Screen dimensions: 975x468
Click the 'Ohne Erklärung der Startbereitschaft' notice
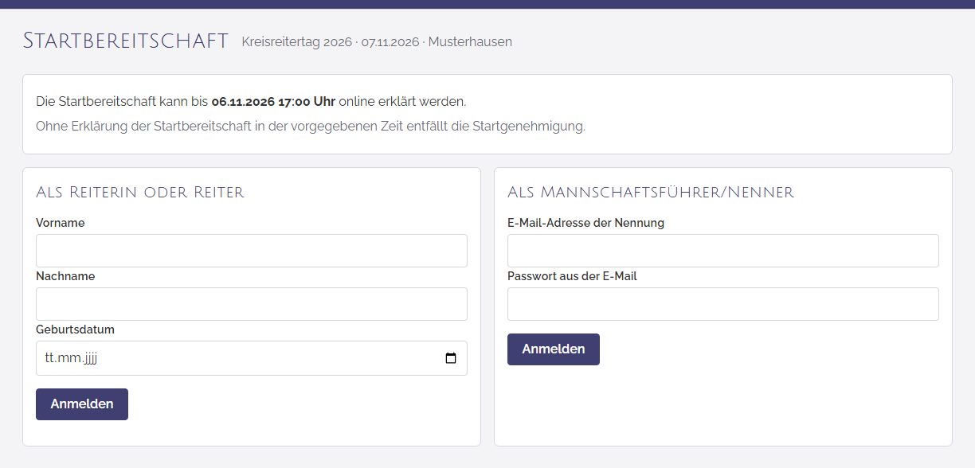[x=311, y=127]
